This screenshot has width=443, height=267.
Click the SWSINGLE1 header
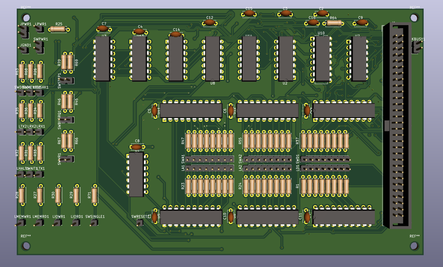pyautogui.click(x=94, y=222)
